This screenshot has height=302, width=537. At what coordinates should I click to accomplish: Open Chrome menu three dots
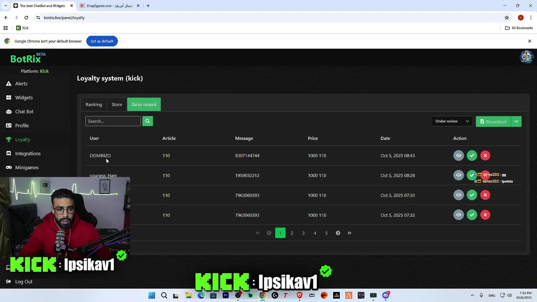point(530,18)
